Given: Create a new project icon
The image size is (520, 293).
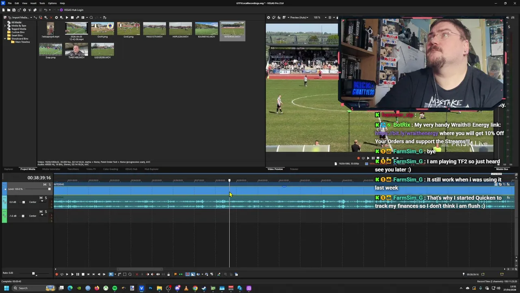Looking at the screenshot, I should point(3,10).
